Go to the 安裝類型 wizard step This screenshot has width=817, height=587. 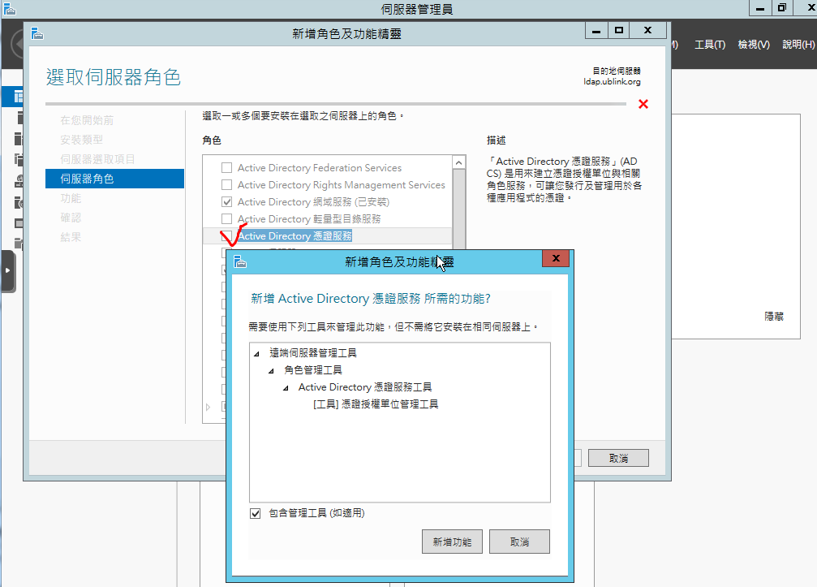pyautogui.click(x=81, y=140)
